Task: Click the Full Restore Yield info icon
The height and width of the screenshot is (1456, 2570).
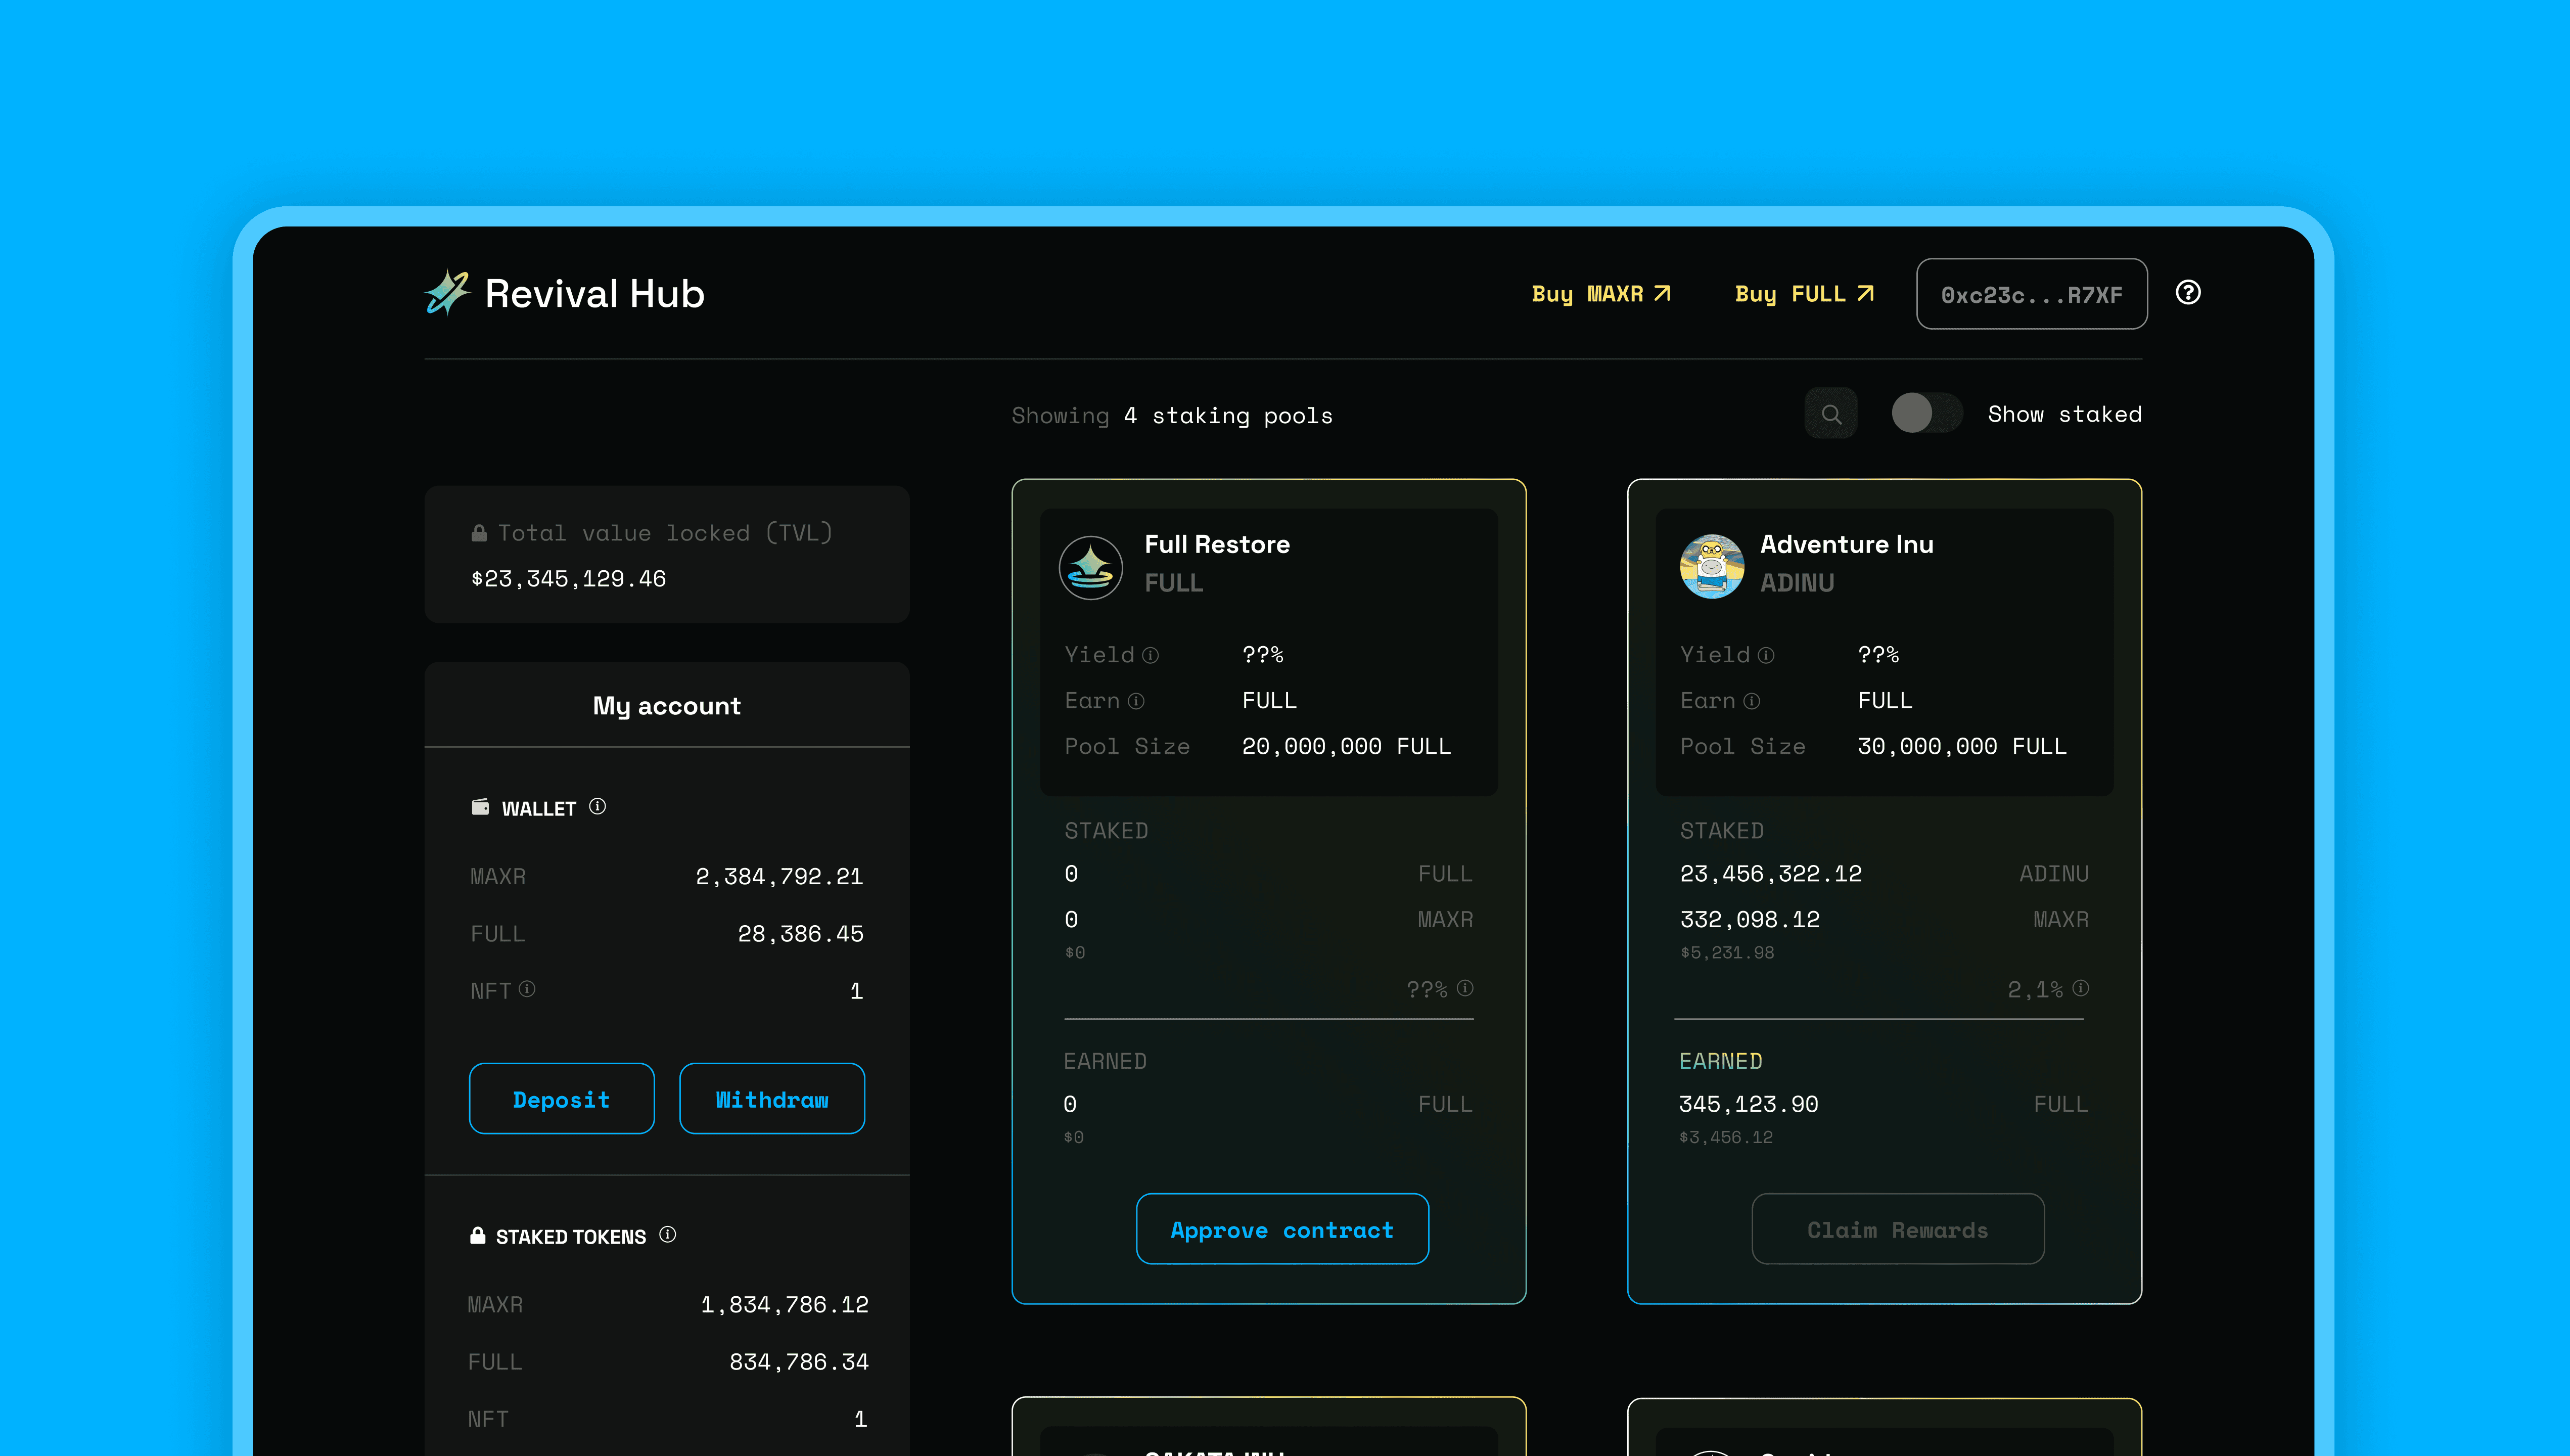Action: coord(1151,655)
